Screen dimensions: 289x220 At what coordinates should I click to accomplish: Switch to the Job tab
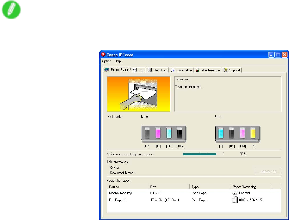click(x=139, y=70)
